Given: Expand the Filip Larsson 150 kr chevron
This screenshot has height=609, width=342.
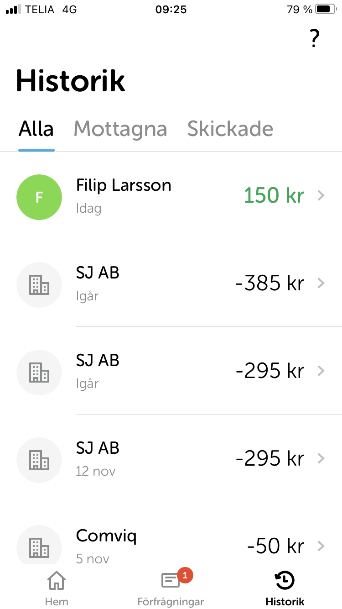Looking at the screenshot, I should (321, 196).
